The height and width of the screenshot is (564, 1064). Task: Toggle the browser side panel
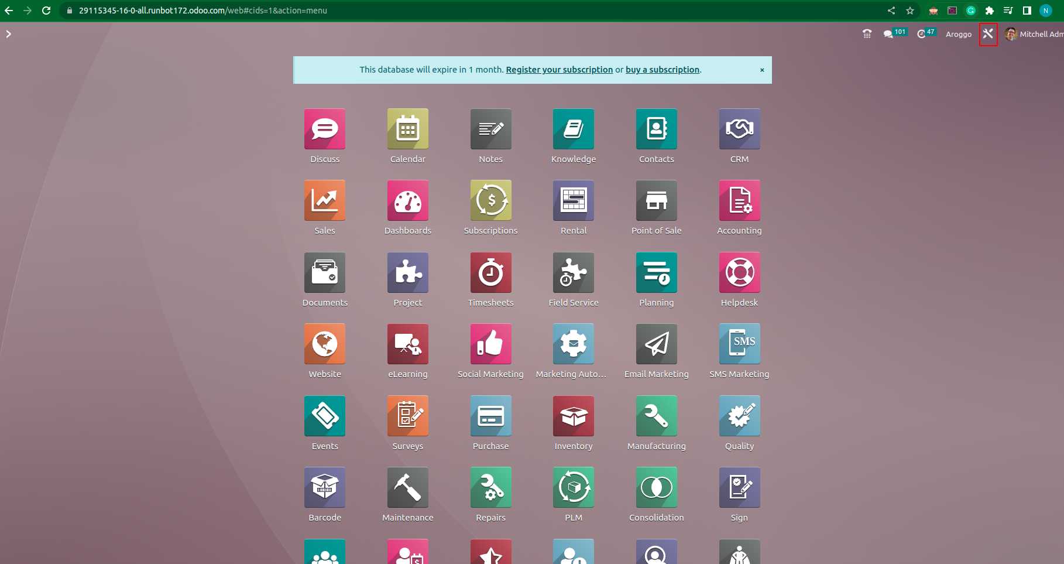coord(1027,11)
